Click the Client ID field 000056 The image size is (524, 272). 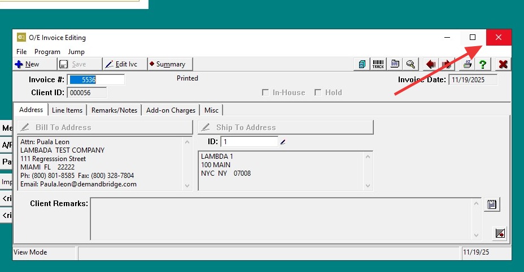(x=87, y=93)
